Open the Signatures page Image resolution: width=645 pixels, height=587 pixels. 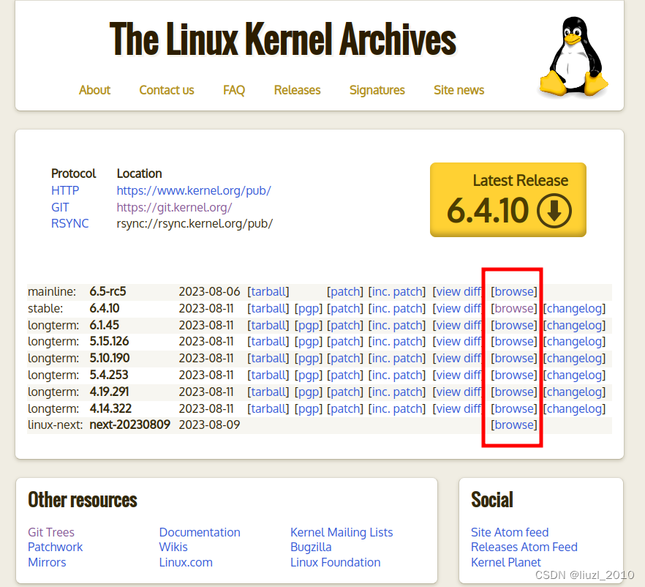tap(377, 90)
